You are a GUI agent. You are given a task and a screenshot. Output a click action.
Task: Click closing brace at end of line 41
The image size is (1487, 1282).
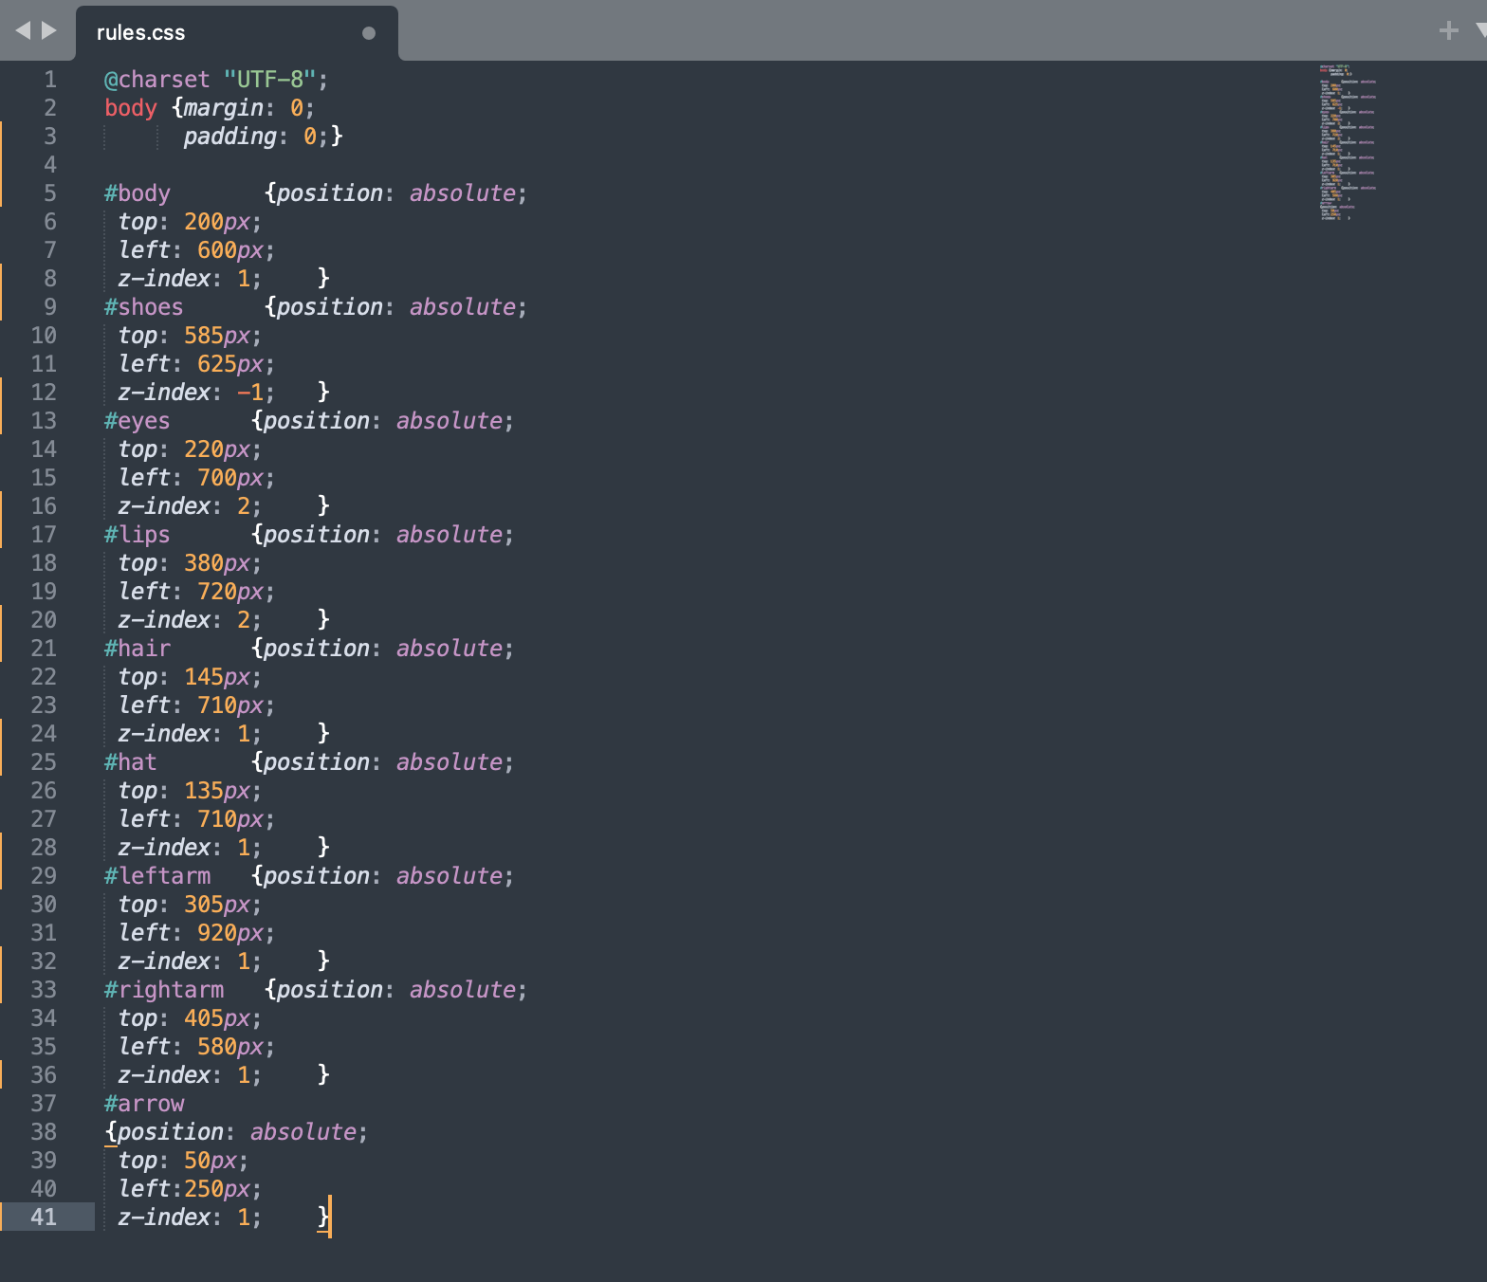pos(323,1218)
